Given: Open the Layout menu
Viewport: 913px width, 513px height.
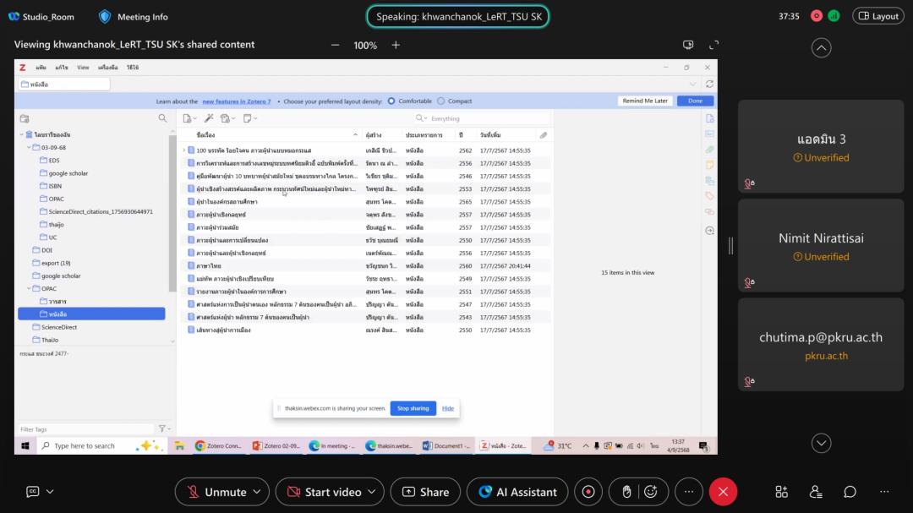Looking at the screenshot, I should click(878, 16).
